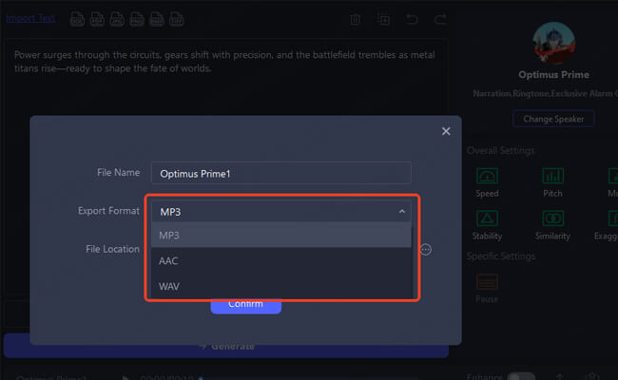Open the Speed setting icon

click(487, 177)
